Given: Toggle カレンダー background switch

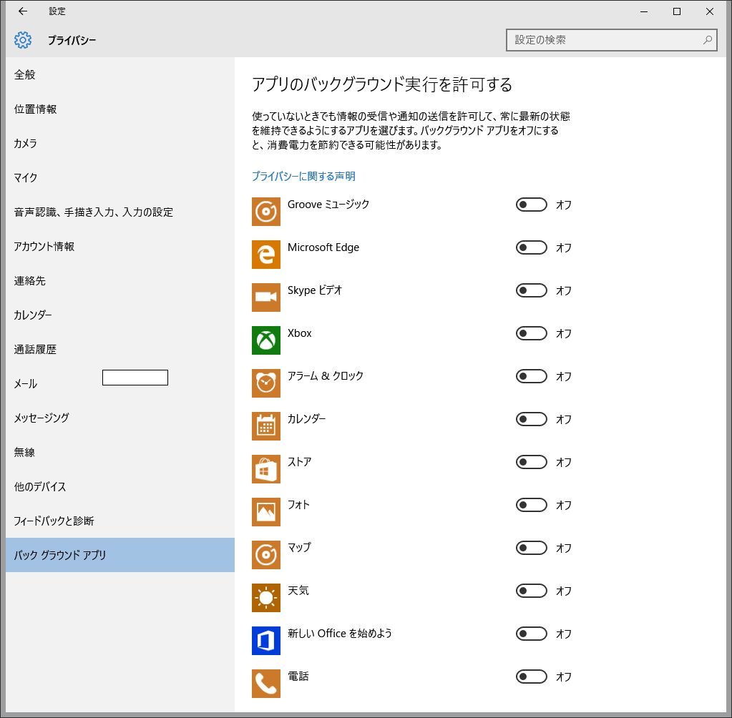Looking at the screenshot, I should [x=531, y=419].
